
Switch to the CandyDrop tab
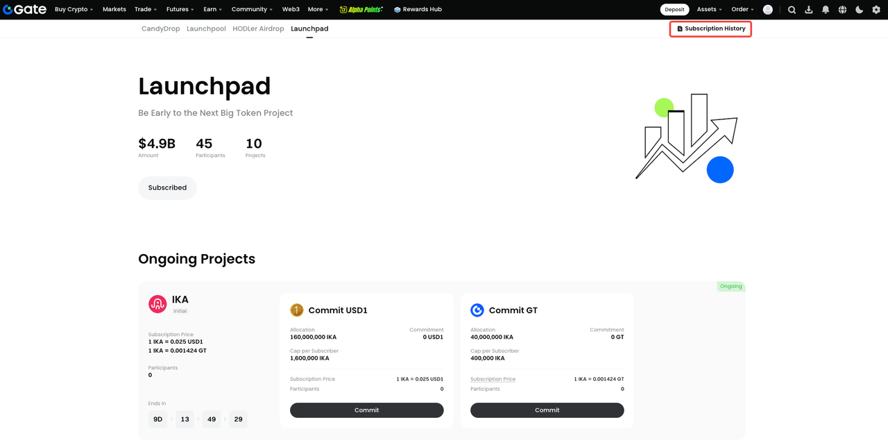(x=160, y=29)
